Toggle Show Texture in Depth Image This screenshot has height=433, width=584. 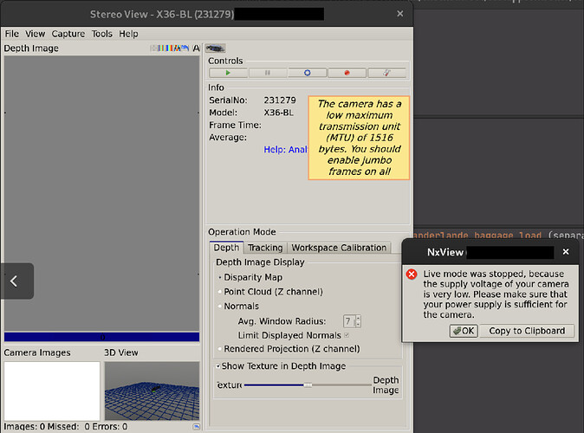tap(218, 366)
